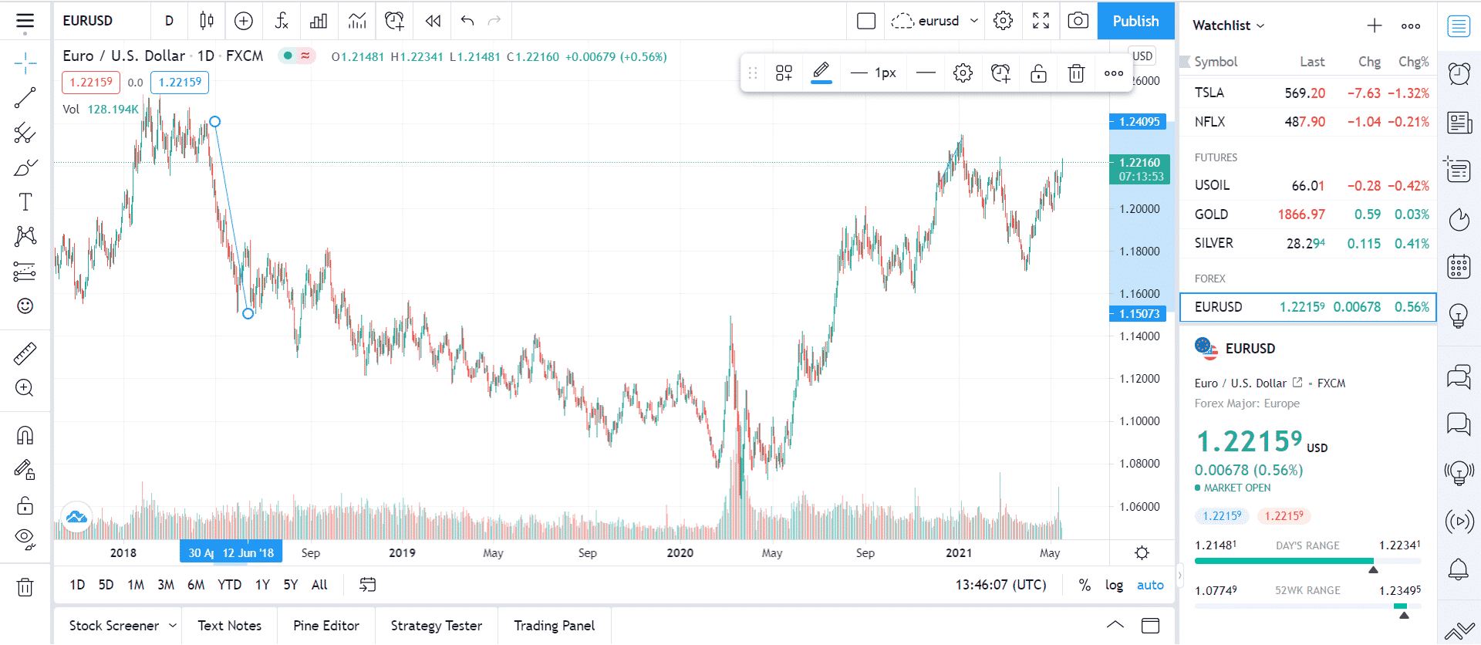Open the main hamburger menu
Screen dimensions: 1481x645
coord(25,21)
